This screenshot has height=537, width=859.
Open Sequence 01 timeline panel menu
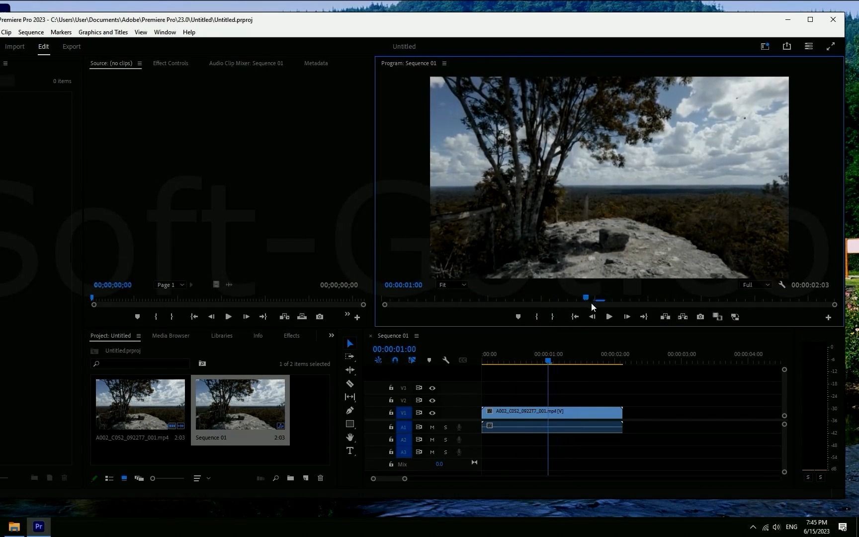(x=417, y=336)
